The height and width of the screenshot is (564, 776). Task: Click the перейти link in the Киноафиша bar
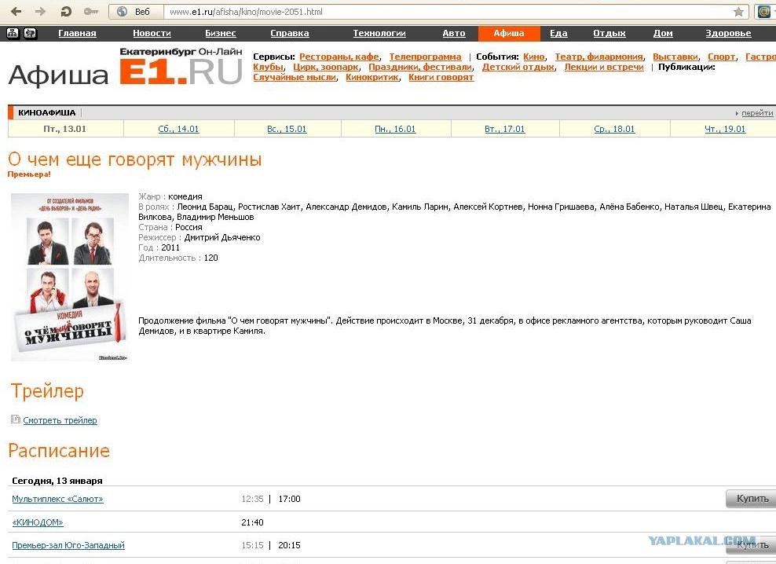tap(756, 113)
